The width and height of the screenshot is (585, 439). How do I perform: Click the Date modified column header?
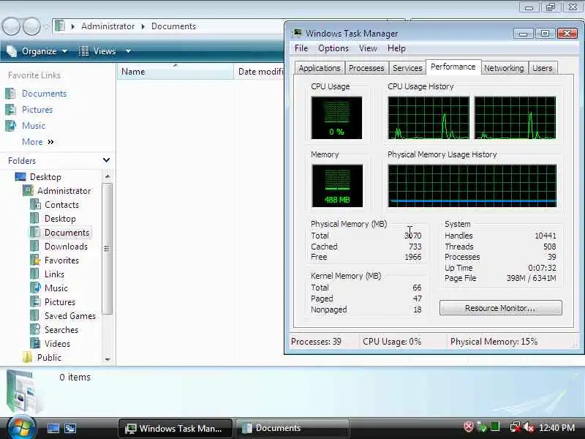[259, 71]
